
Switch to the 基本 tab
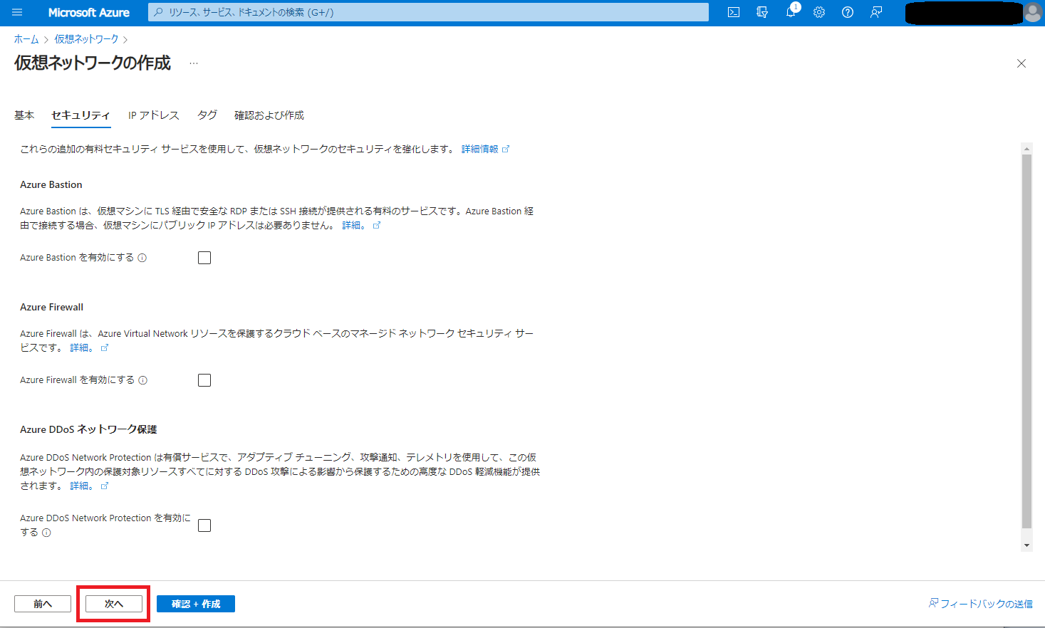24,115
